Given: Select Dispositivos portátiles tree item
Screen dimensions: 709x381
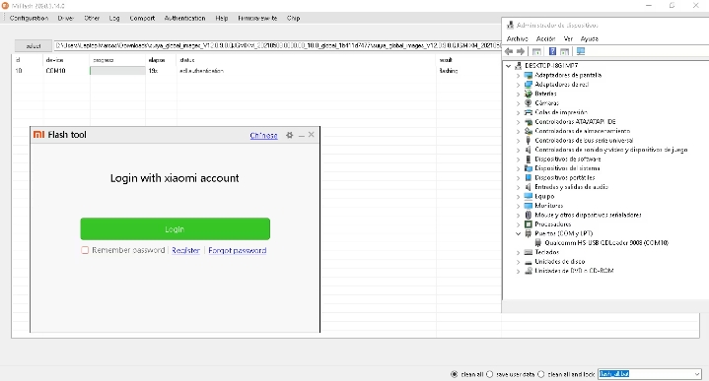Looking at the screenshot, I should (565, 177).
